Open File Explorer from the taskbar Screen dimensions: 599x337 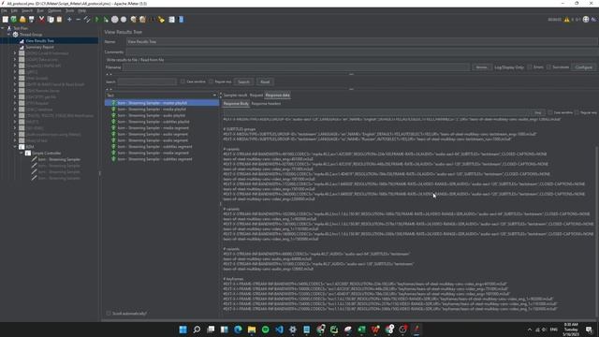[x=252, y=330]
